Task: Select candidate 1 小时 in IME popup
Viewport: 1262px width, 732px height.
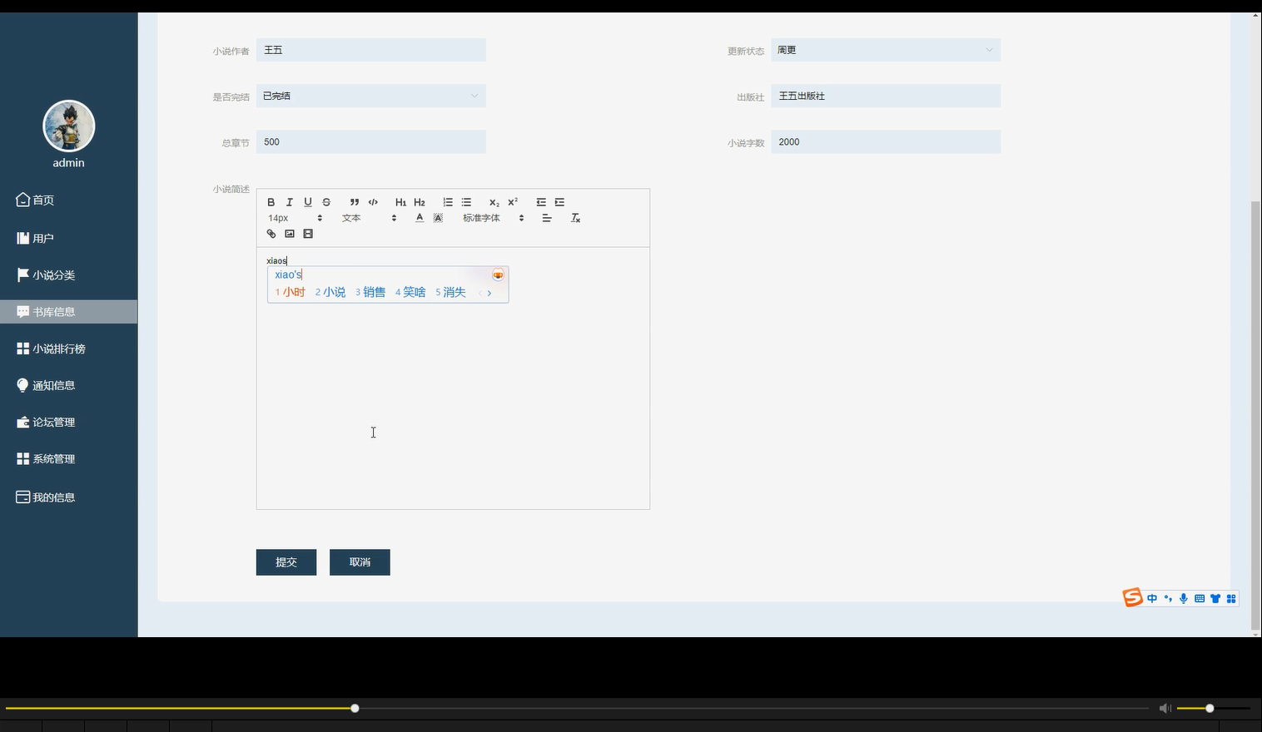Action: point(291,292)
